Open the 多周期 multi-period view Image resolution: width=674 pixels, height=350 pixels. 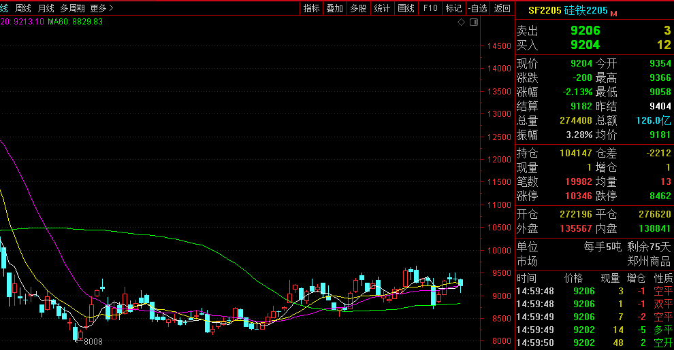tap(72, 8)
